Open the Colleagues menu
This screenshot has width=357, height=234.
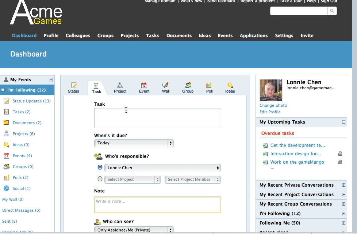point(78,35)
